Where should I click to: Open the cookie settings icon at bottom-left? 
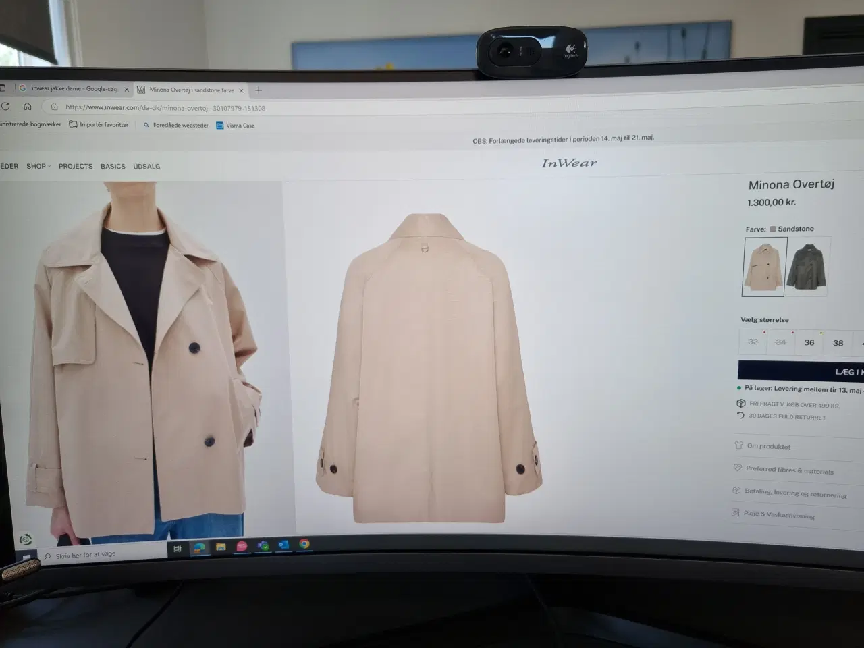pyautogui.click(x=26, y=539)
